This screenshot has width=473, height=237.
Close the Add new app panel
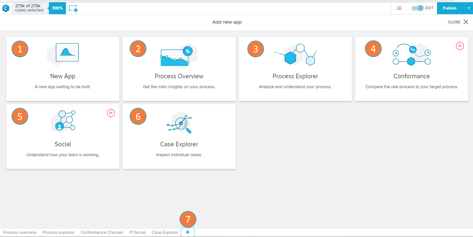coord(466,22)
